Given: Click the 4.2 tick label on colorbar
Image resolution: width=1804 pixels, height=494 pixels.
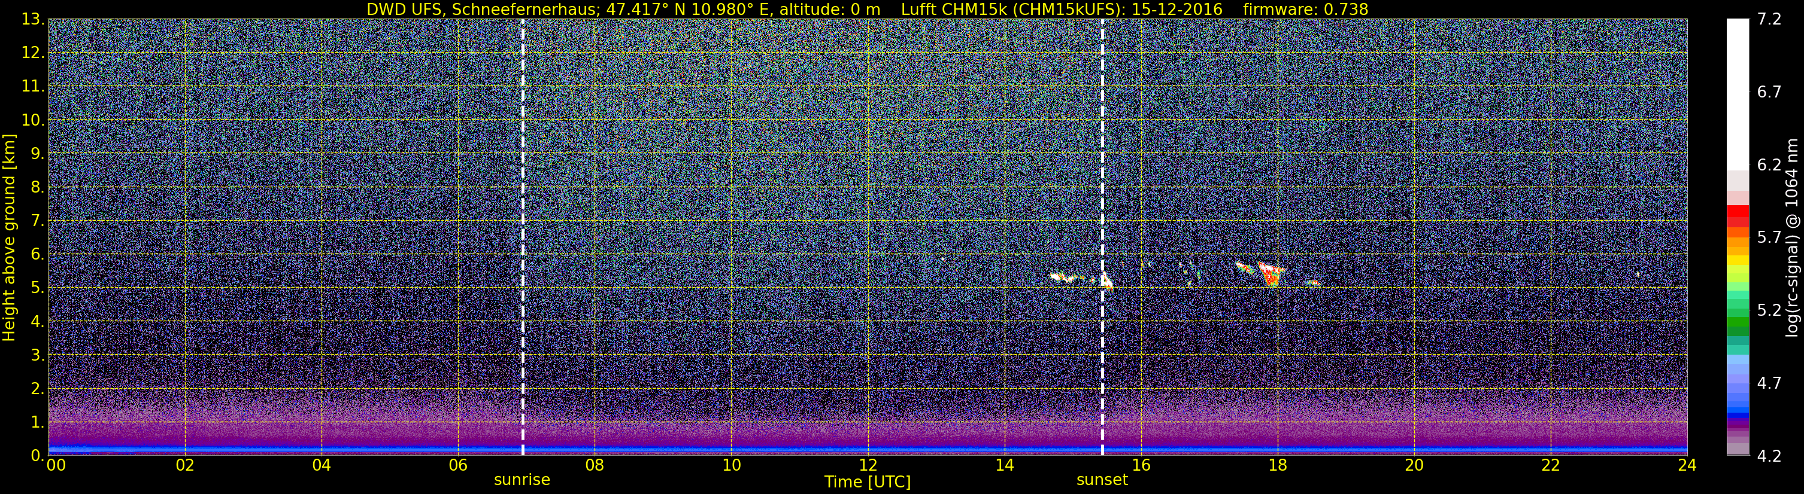Looking at the screenshot, I should coord(1769,456).
